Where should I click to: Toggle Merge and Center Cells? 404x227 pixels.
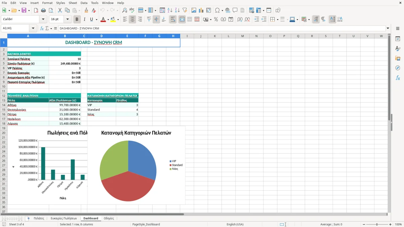182,20
